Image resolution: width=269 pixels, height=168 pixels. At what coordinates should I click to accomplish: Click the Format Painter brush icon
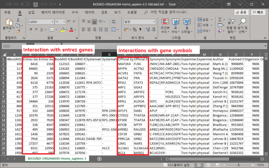[x=18, y=31]
